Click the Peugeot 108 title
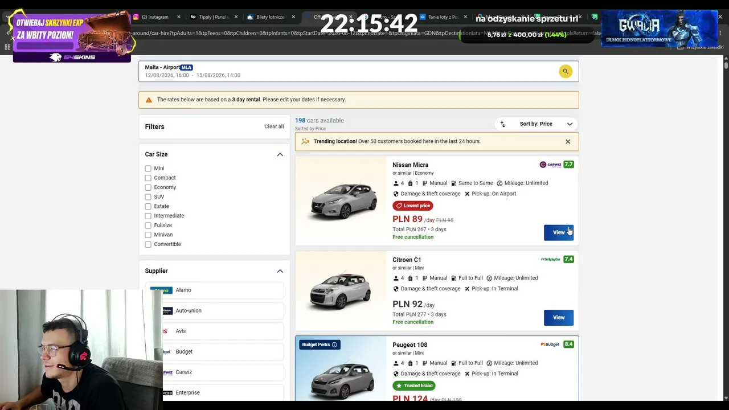This screenshot has height=410, width=729. [x=409, y=345]
